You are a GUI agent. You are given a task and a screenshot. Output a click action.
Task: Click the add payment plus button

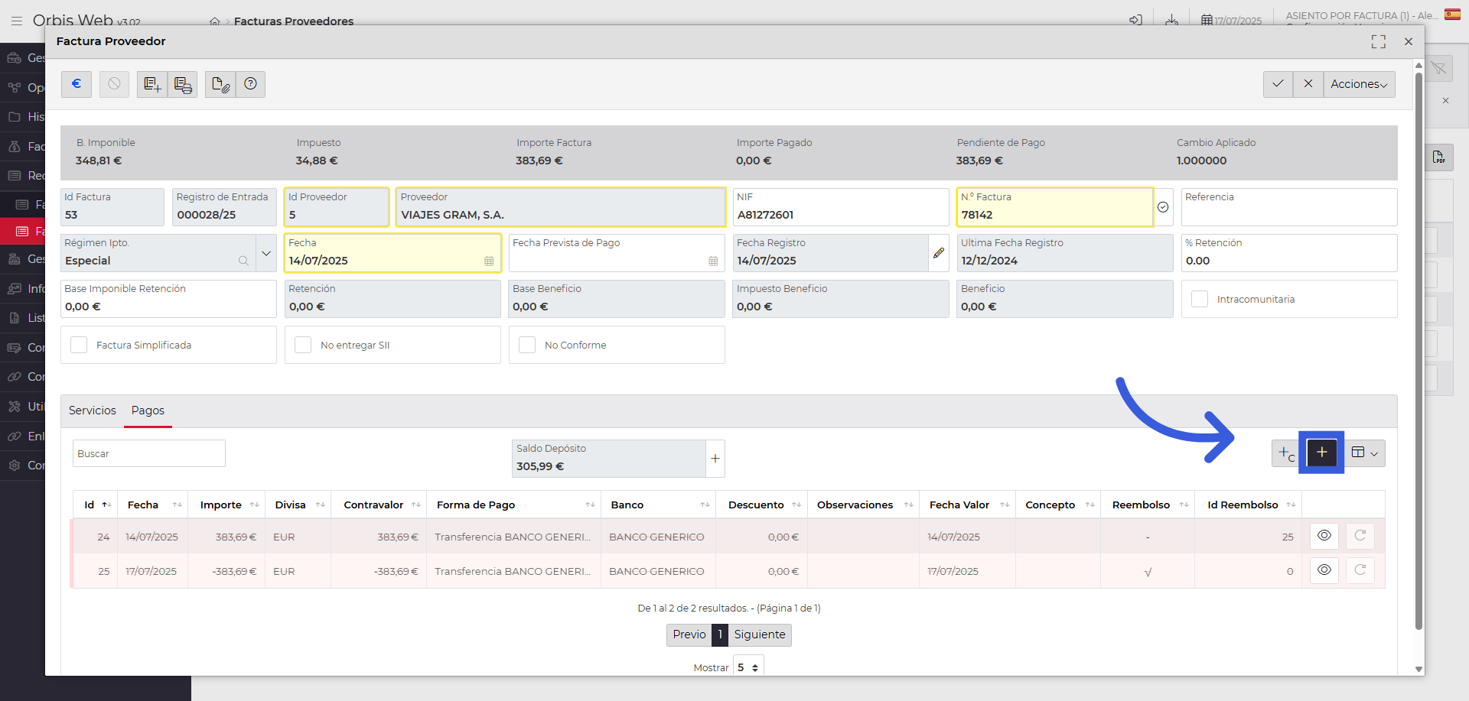click(x=1321, y=453)
